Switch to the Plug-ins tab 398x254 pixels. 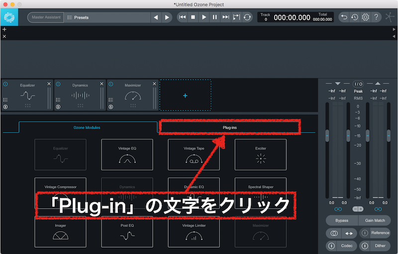tap(230, 128)
